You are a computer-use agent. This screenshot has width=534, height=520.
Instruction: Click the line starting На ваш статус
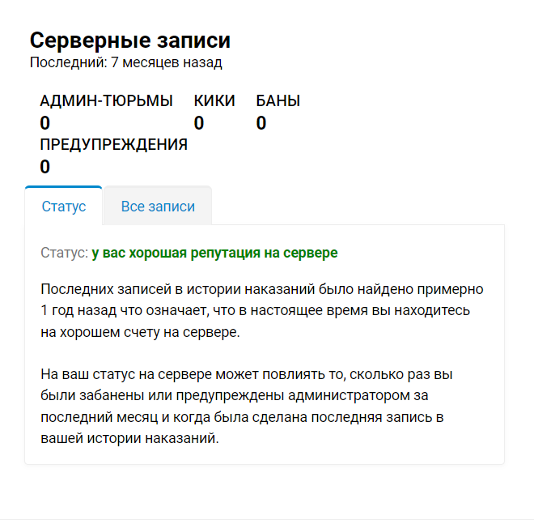(247, 374)
